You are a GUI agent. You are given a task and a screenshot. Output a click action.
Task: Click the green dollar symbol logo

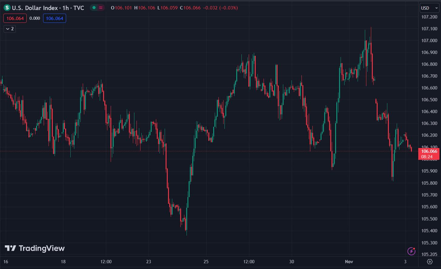pos(7,8)
